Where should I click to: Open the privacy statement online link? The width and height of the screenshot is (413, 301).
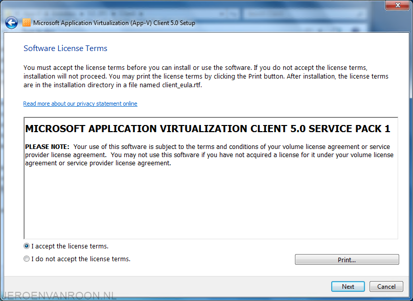(80, 104)
